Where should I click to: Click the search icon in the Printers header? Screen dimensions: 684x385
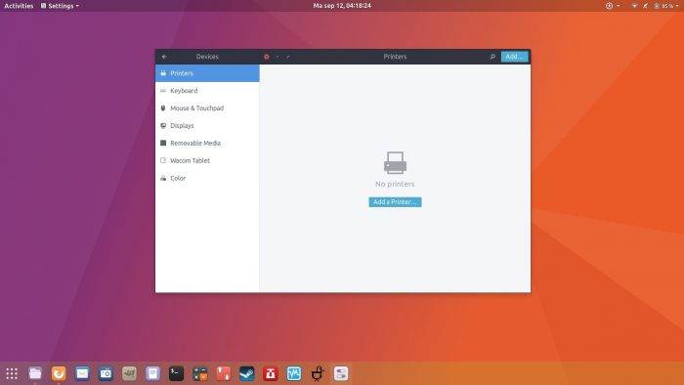coord(492,57)
